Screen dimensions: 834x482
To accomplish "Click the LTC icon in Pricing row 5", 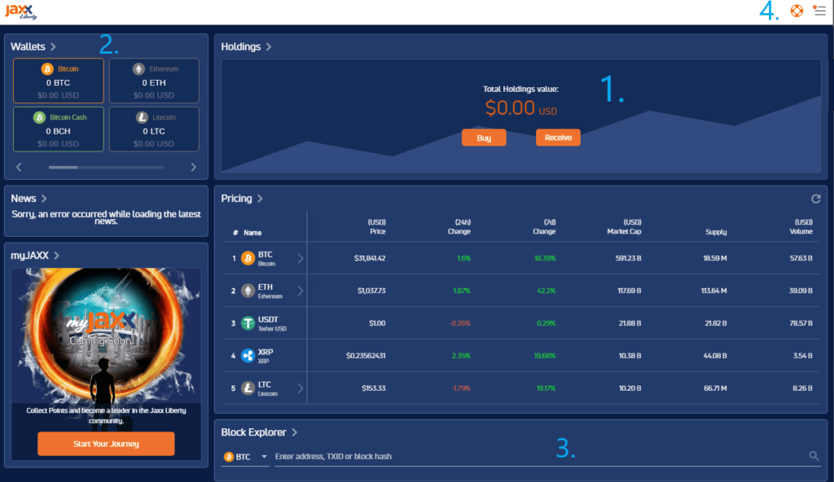I will tap(248, 388).
